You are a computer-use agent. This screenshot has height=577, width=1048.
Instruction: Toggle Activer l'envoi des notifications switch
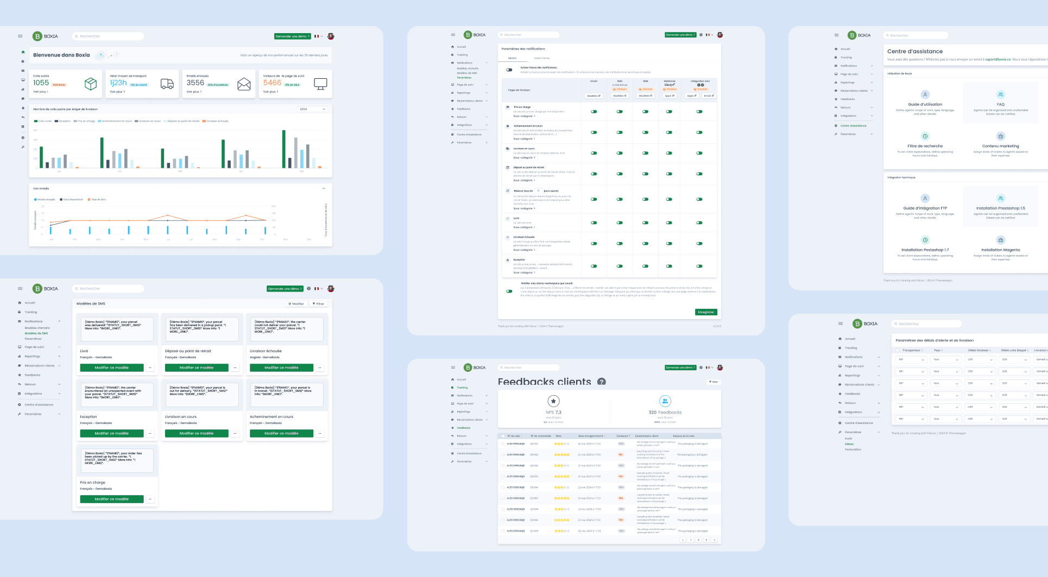tap(509, 69)
